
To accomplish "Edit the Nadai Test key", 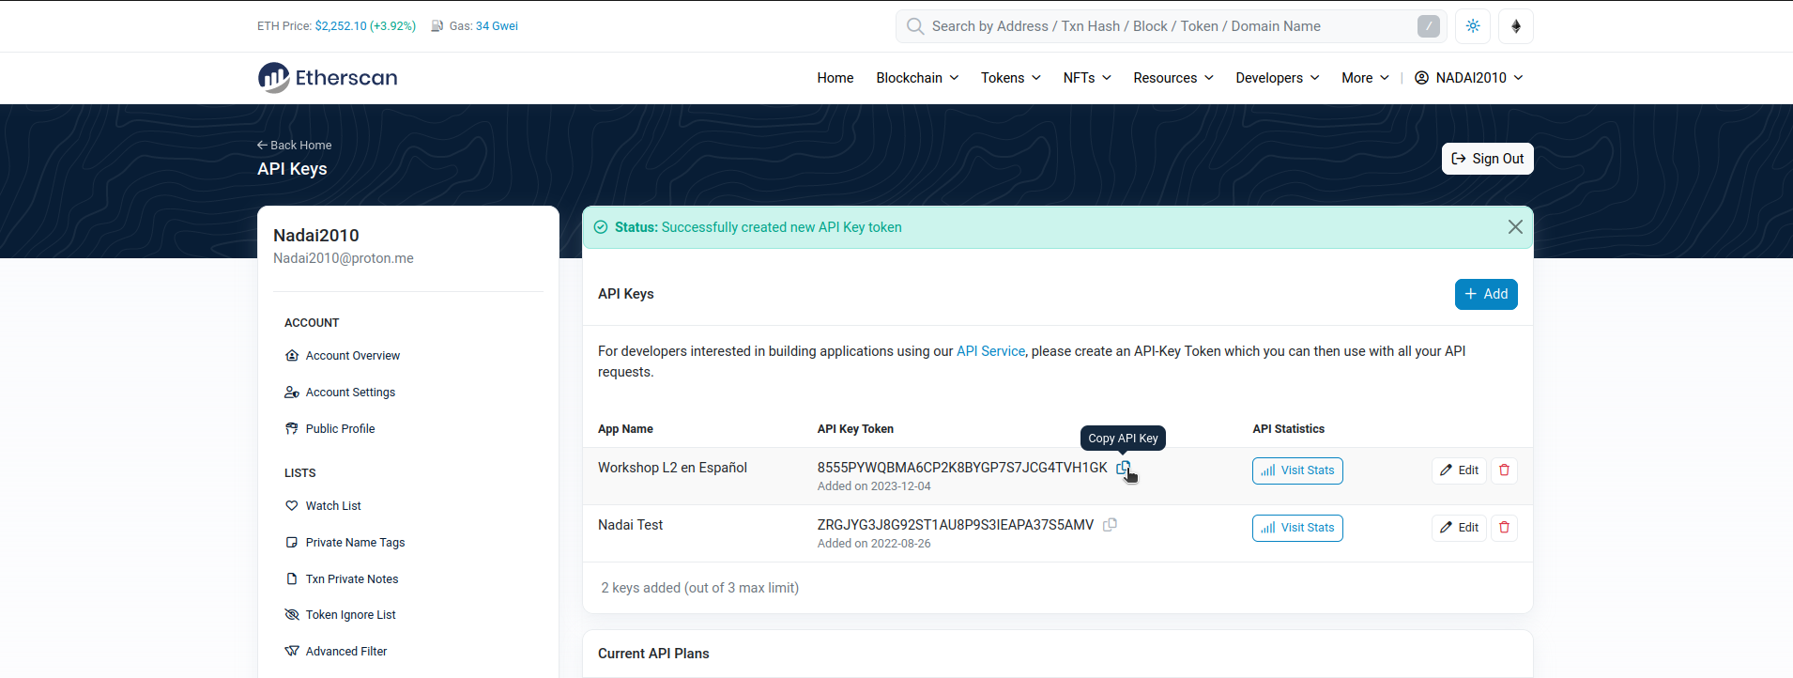I will (1459, 528).
